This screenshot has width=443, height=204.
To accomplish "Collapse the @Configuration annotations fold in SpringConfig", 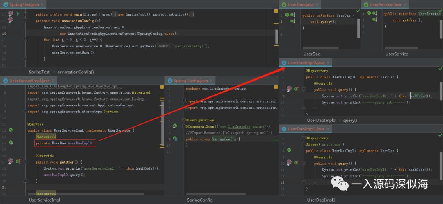I will [184, 120].
